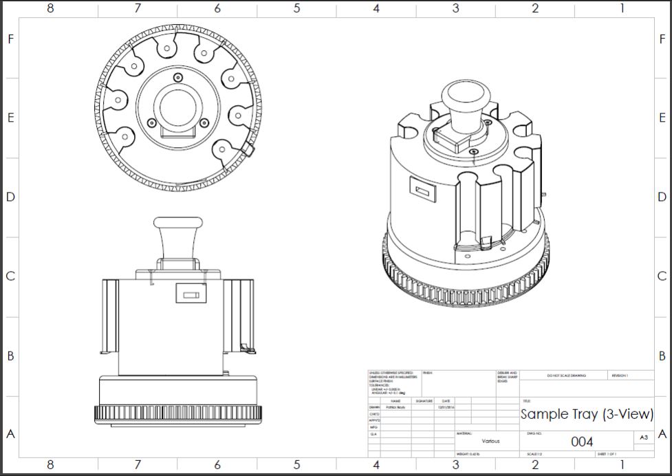672x476 pixels.
Task: Select the front view of the tray
Action: (x=179, y=330)
